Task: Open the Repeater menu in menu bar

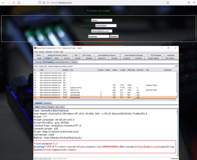Action: click(x=49, y=52)
